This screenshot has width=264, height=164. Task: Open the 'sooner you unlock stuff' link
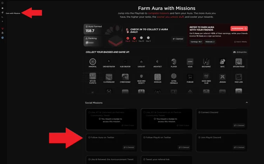170,17
